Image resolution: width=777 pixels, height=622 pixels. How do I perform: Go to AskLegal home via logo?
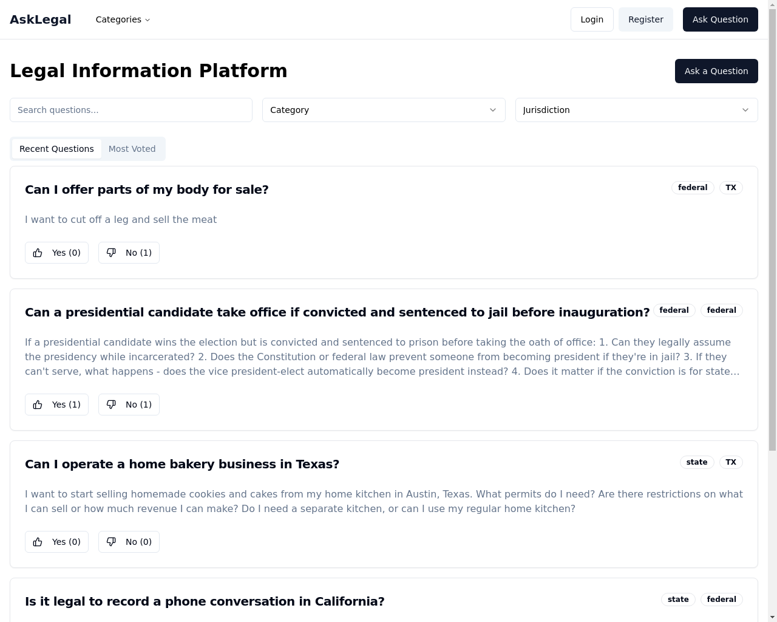tap(40, 19)
